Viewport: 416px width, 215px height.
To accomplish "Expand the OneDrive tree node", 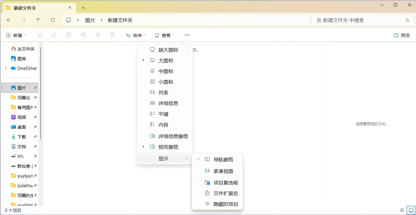I will tap(5, 68).
